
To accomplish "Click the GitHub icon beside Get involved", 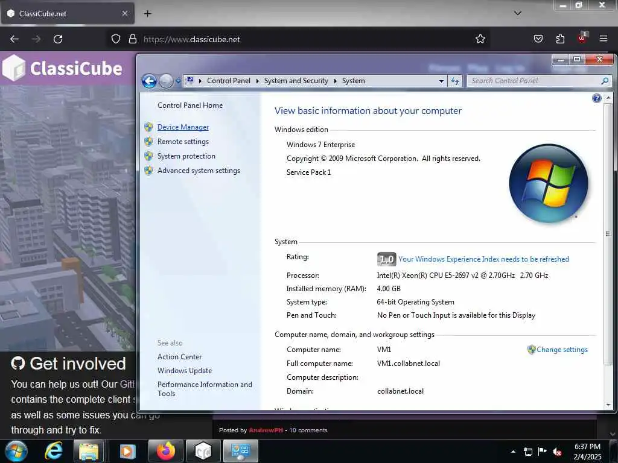I will 18,364.
